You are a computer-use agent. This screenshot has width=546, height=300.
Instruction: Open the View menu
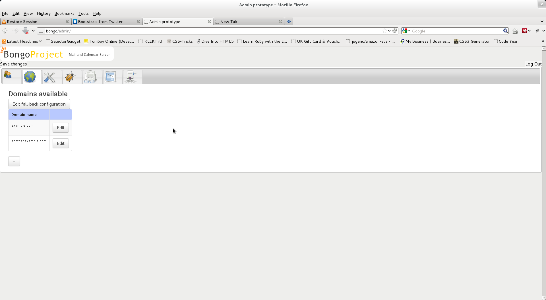pyautogui.click(x=28, y=13)
